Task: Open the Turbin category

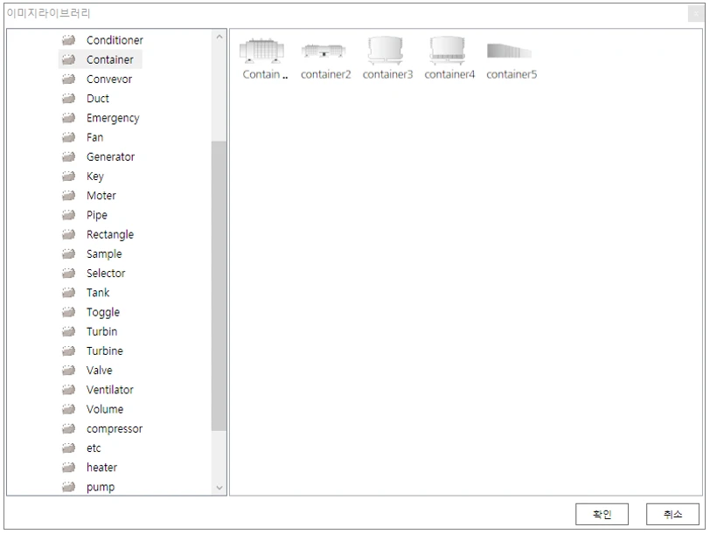Action: click(102, 332)
